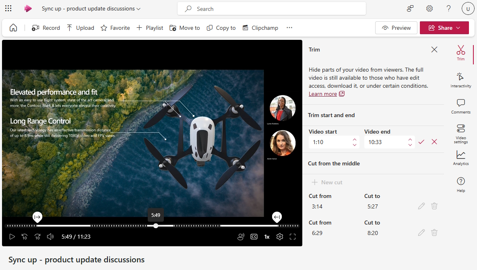The image size is (477, 270).
Task: Click the 5:49 / 11:23 time display
Action: pyautogui.click(x=76, y=237)
